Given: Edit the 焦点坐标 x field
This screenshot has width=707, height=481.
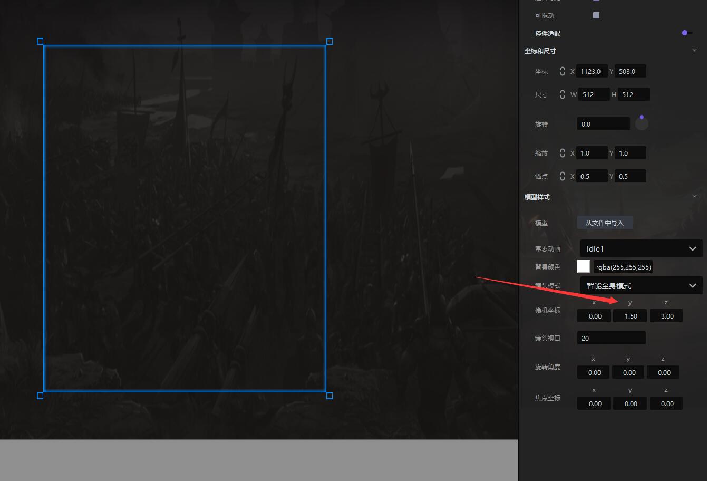Looking at the screenshot, I should pos(594,403).
